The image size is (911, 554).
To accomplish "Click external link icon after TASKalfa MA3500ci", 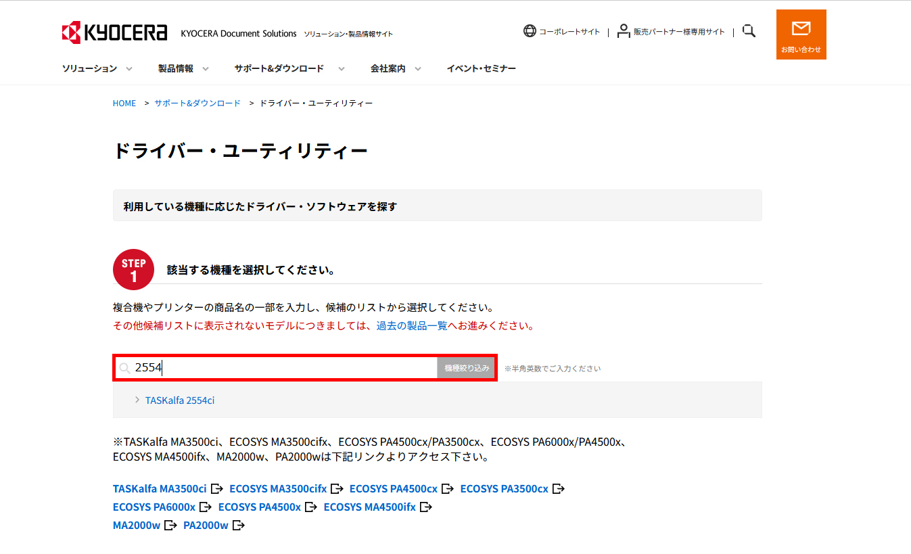I will pyautogui.click(x=218, y=488).
